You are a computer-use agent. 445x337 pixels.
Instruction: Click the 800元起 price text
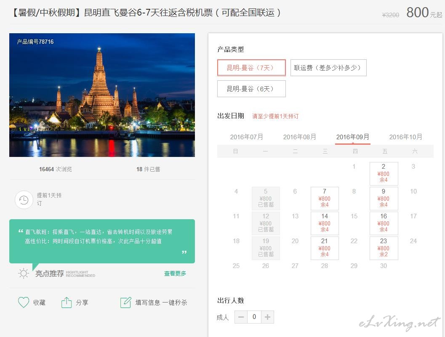pyautogui.click(x=424, y=13)
